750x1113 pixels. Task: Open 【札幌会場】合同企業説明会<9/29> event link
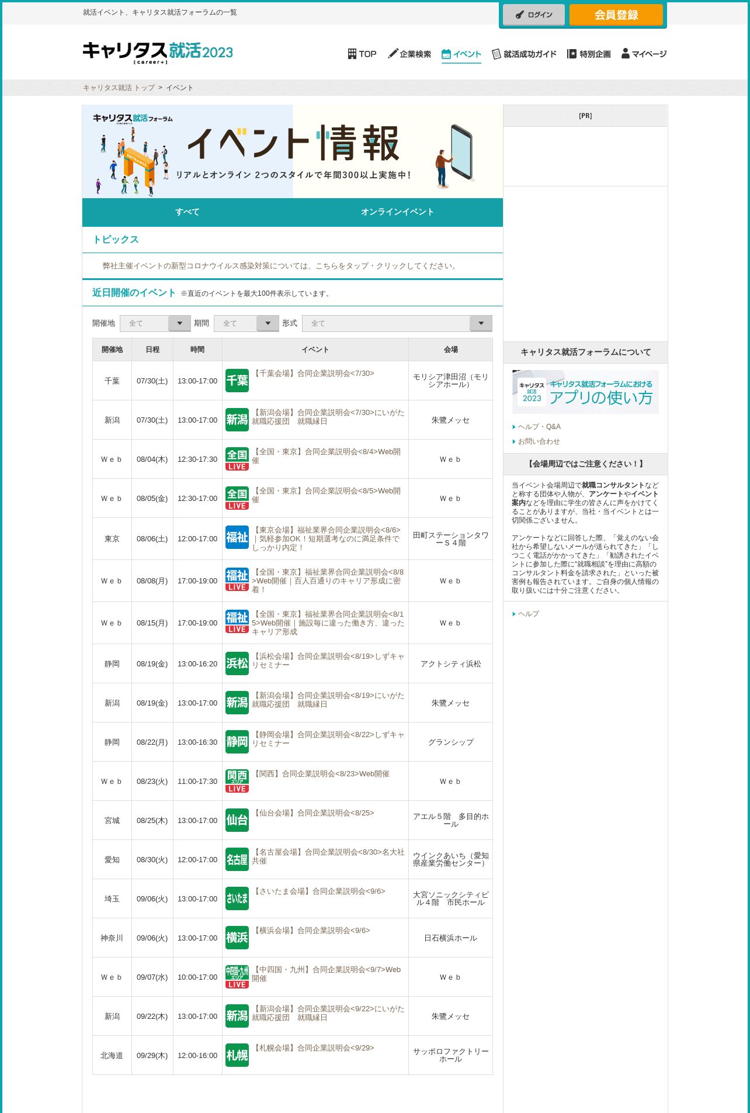313,1048
